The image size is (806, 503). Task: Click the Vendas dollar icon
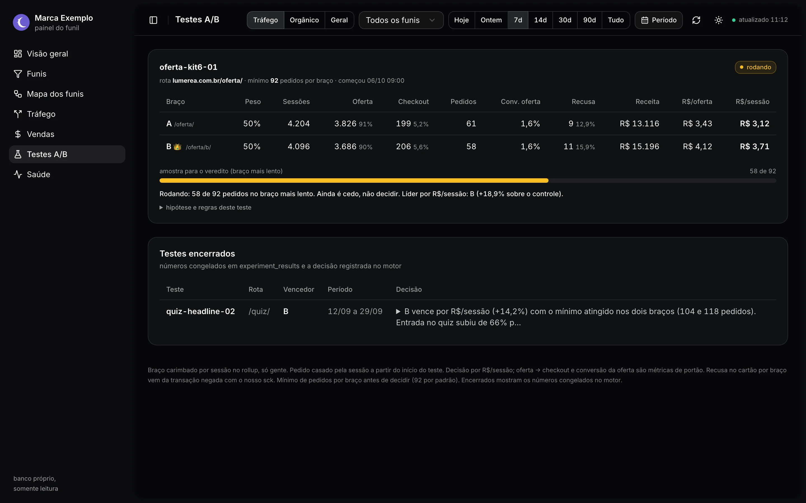[x=18, y=134]
